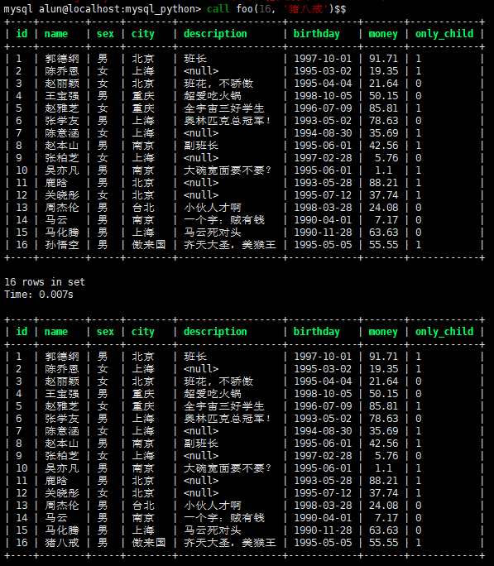Viewport: 494px width, 566px height.
Task: Click the 'name' header of the lower table
Action: pos(56,332)
